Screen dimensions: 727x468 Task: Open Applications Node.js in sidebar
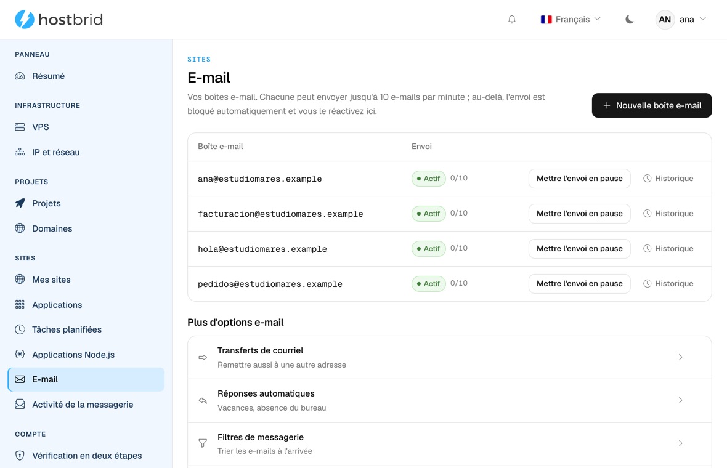(86, 355)
